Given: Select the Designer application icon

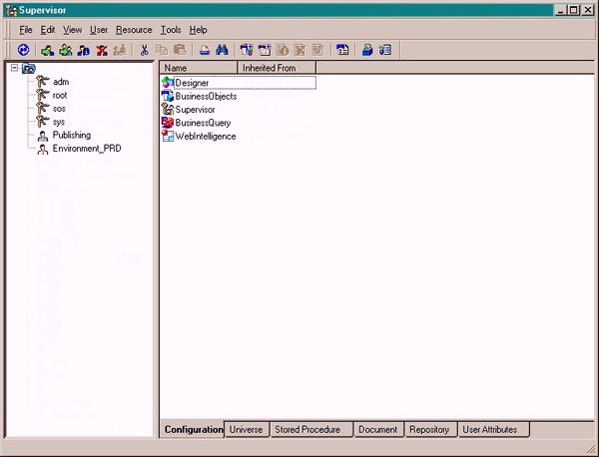Looking at the screenshot, I should 168,83.
